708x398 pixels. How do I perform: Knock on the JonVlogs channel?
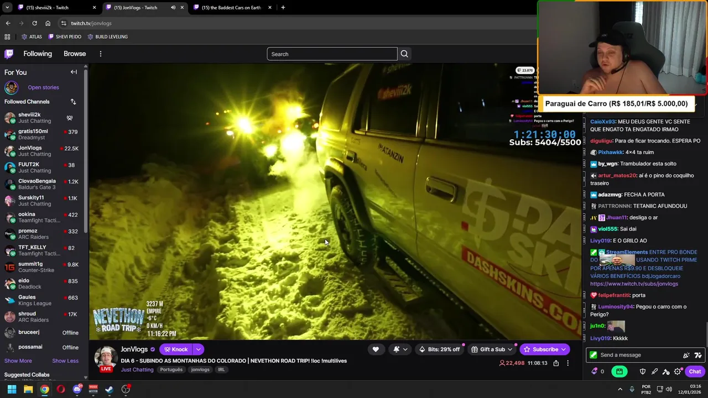(x=176, y=349)
